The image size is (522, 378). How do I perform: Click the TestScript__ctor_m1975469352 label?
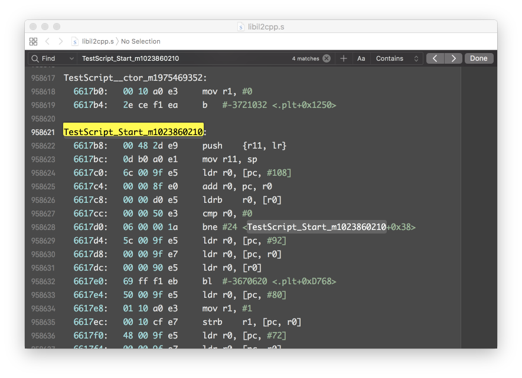pos(135,78)
